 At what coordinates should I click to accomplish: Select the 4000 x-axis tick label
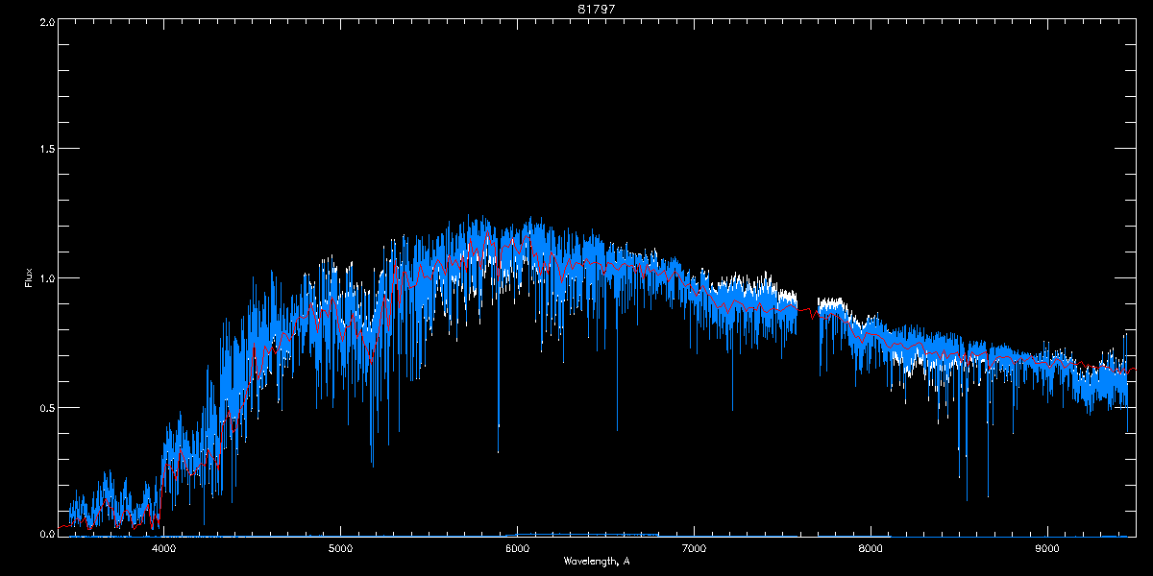point(164,549)
